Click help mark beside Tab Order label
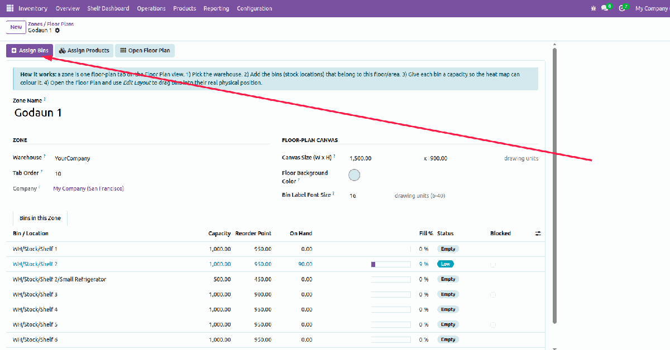Screen dimensions: 670x350 point(41,172)
